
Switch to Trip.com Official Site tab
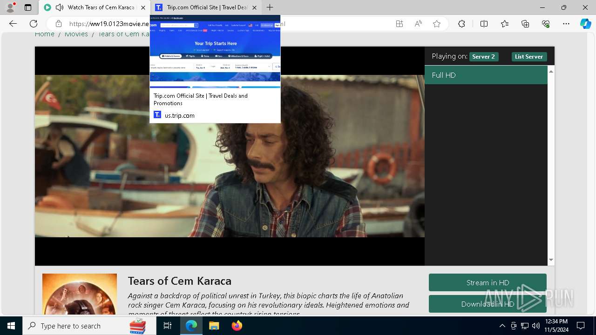[x=207, y=7]
